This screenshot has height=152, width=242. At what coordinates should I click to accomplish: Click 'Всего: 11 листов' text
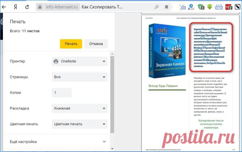(25, 31)
